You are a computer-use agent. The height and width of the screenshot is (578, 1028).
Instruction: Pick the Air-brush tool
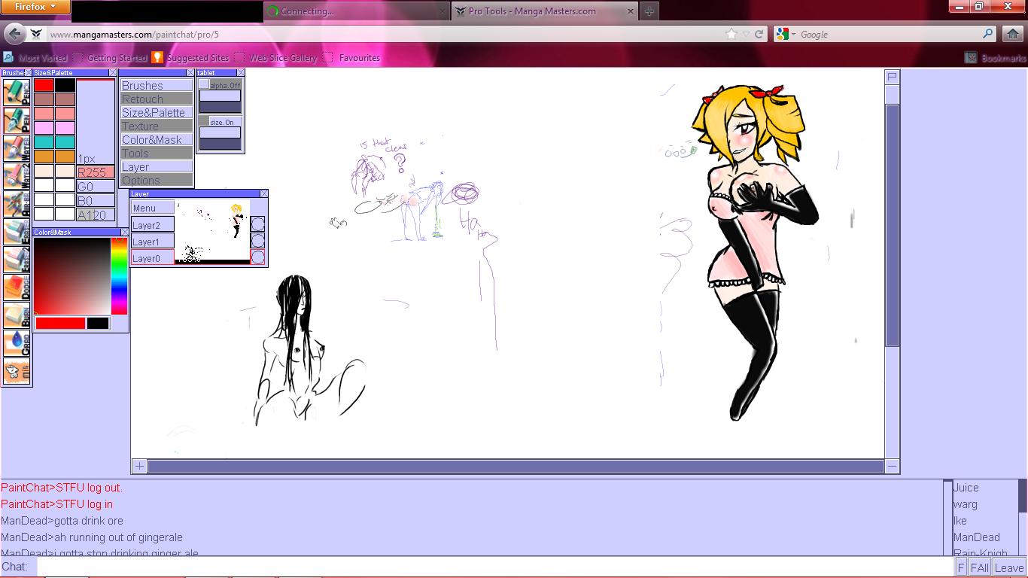click(x=16, y=204)
